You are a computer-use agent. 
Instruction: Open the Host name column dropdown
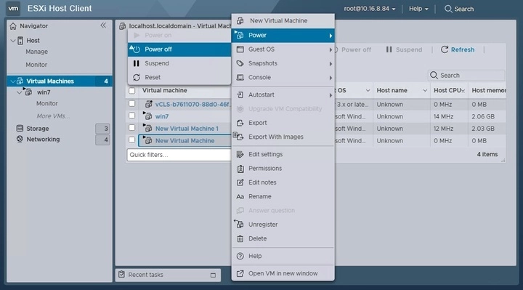[425, 90]
